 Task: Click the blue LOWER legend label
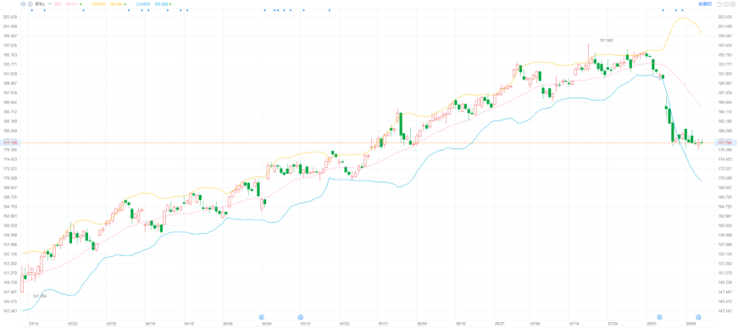coord(143,3)
